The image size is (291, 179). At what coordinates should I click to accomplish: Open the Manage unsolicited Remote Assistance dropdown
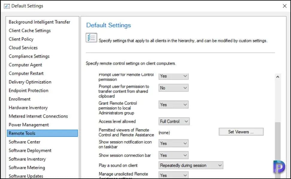tap(173, 175)
